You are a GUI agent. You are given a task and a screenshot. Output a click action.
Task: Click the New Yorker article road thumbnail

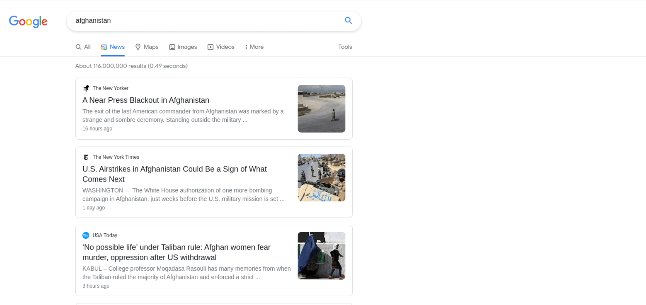click(321, 109)
